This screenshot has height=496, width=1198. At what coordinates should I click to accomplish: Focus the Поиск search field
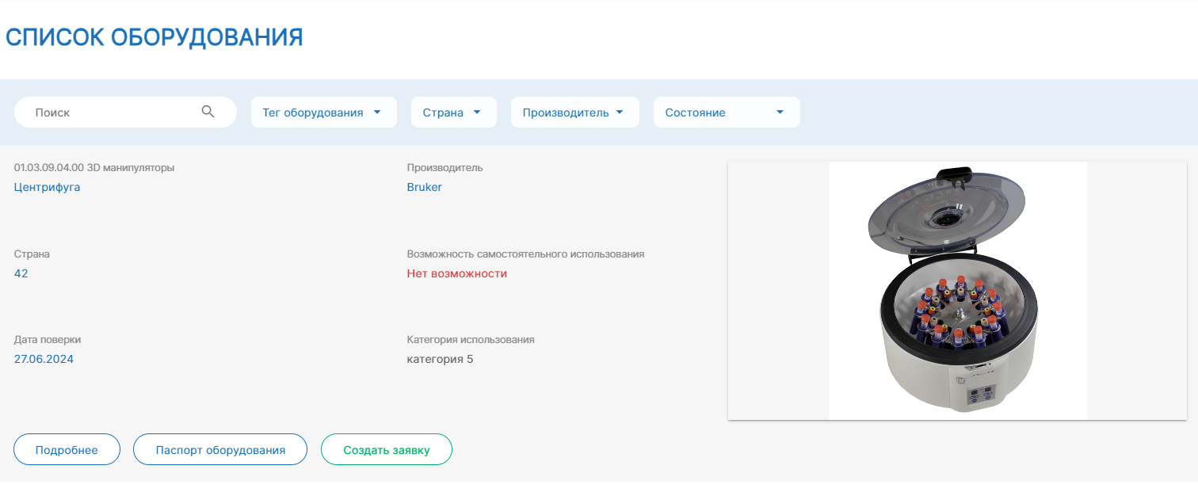[111, 113]
